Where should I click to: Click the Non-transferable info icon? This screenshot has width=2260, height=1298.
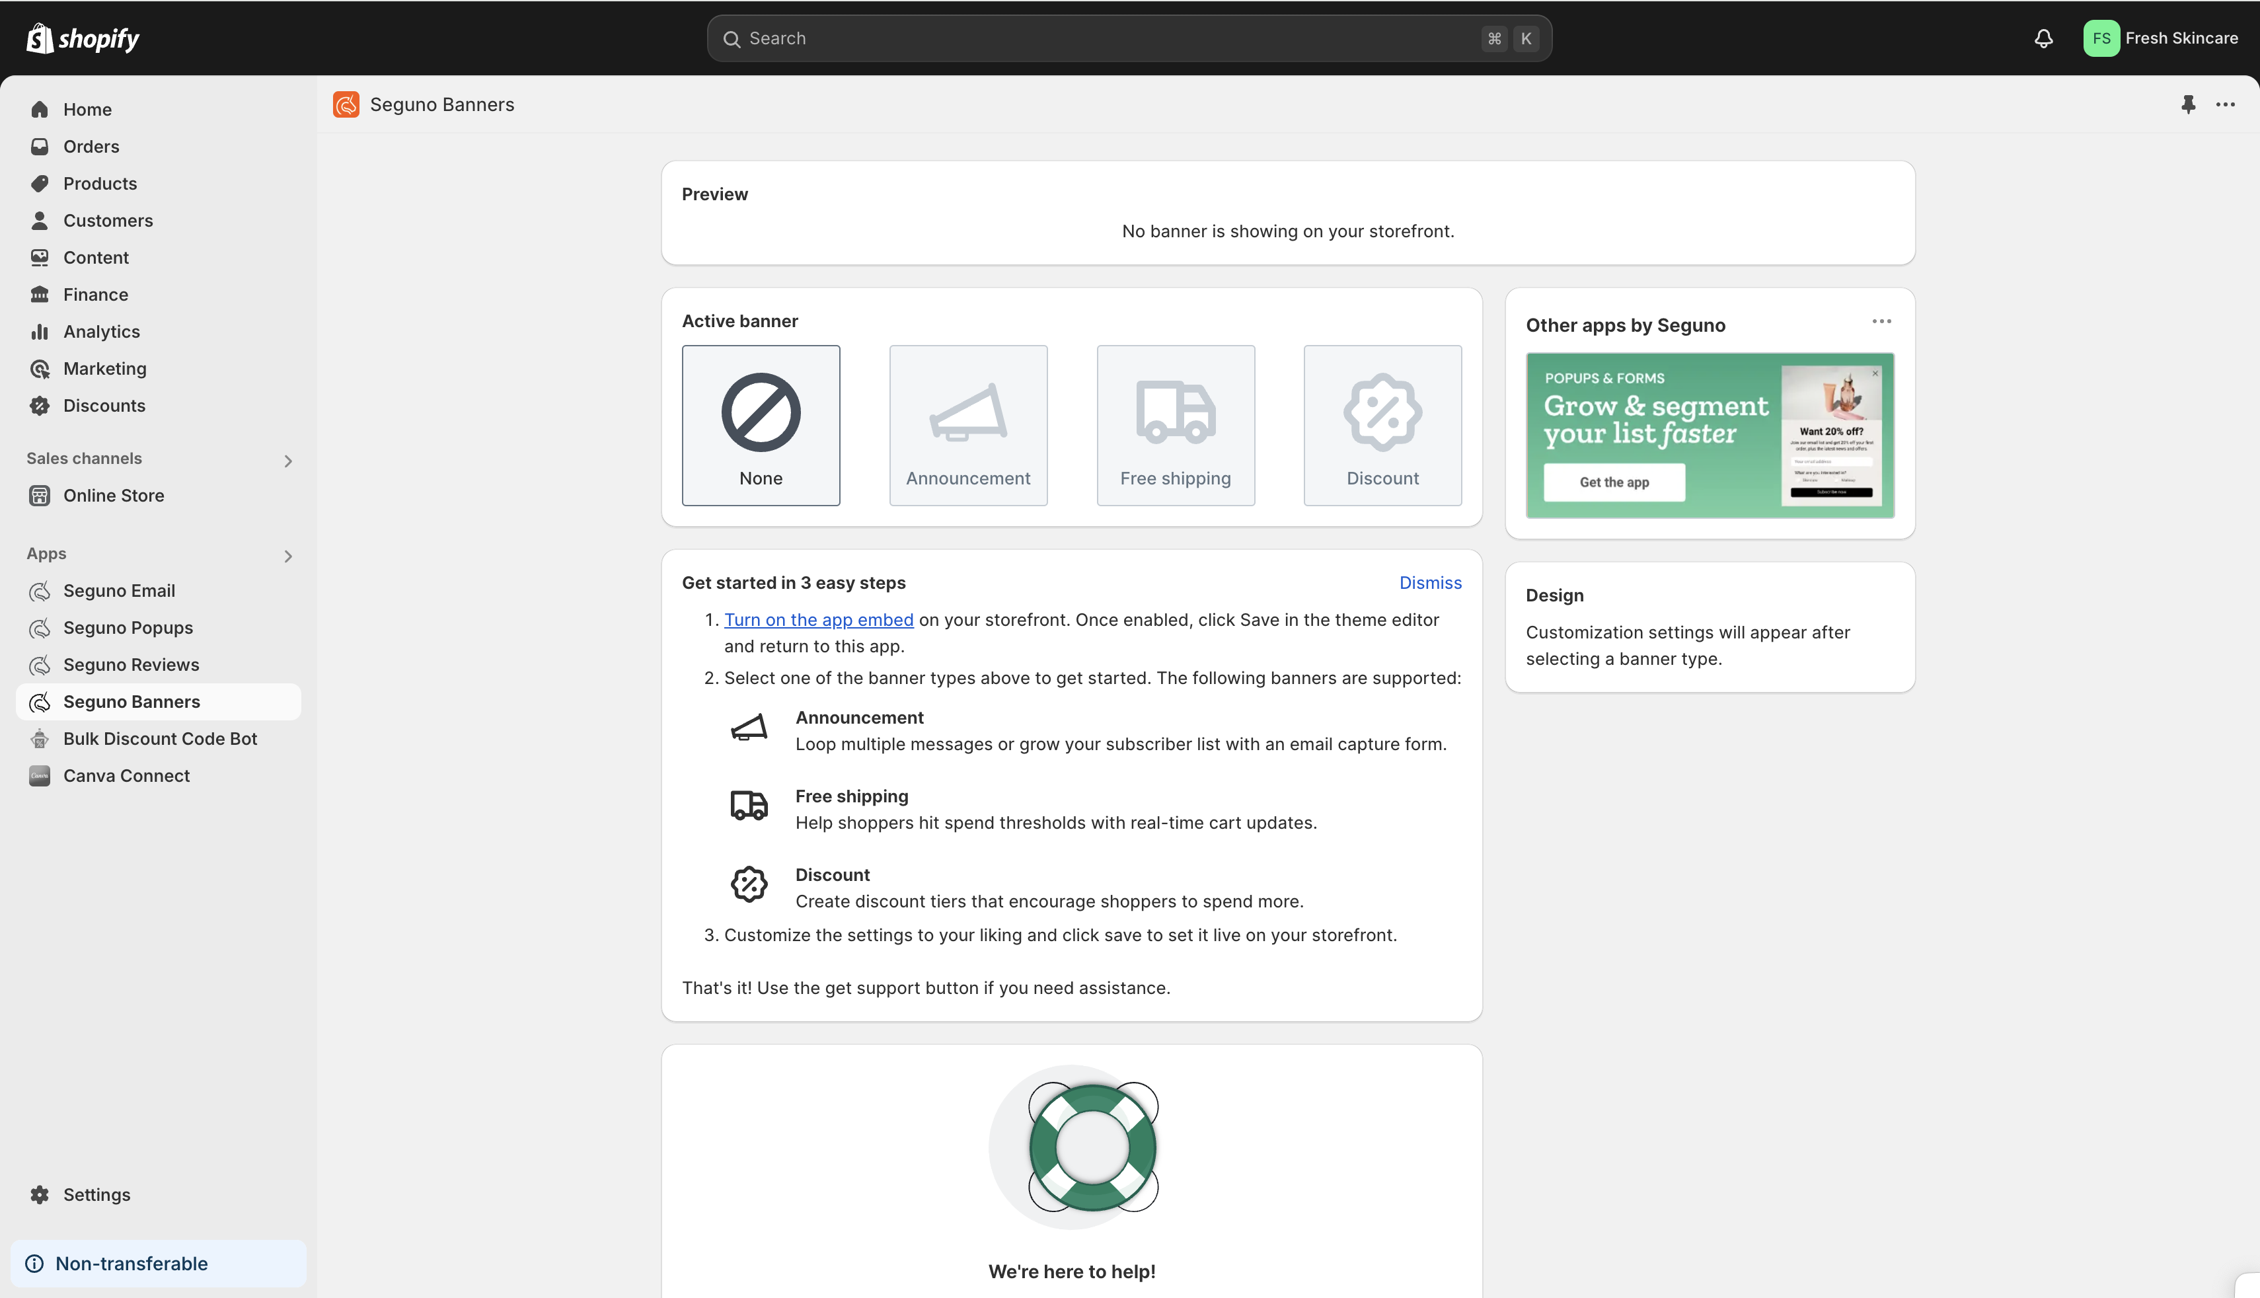click(35, 1263)
